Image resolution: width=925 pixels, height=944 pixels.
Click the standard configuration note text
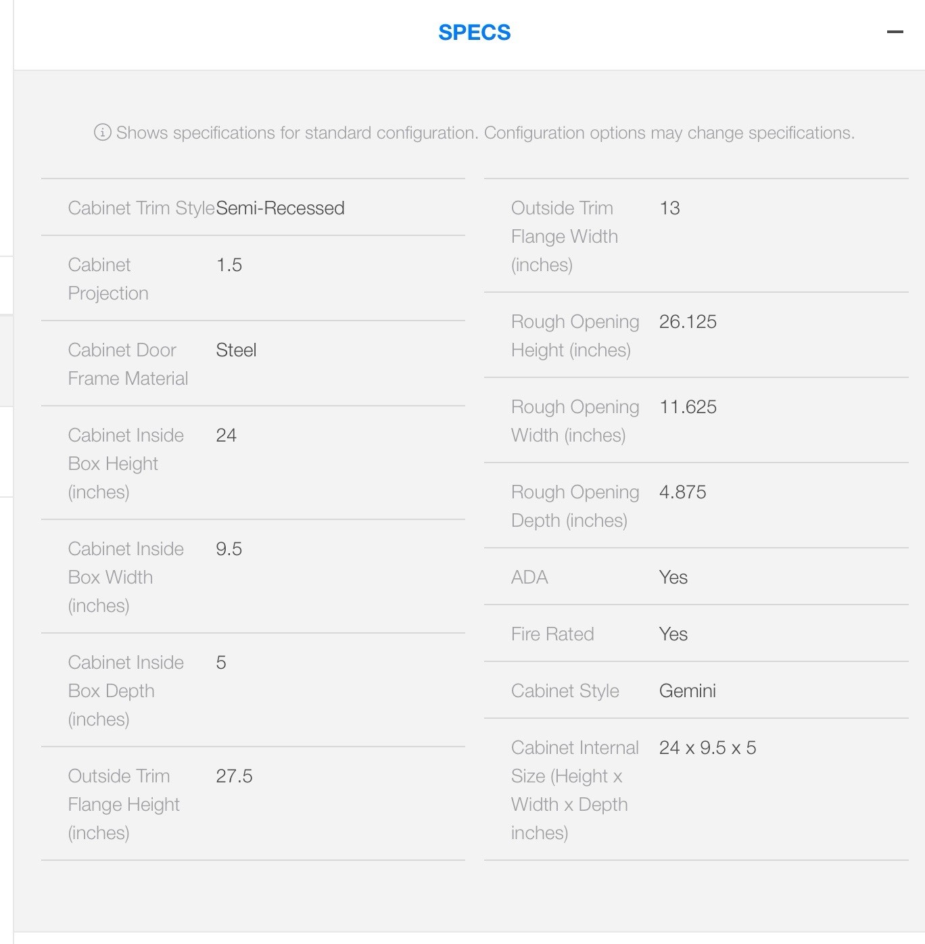485,133
